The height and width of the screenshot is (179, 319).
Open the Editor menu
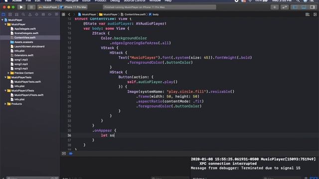[86, 1]
